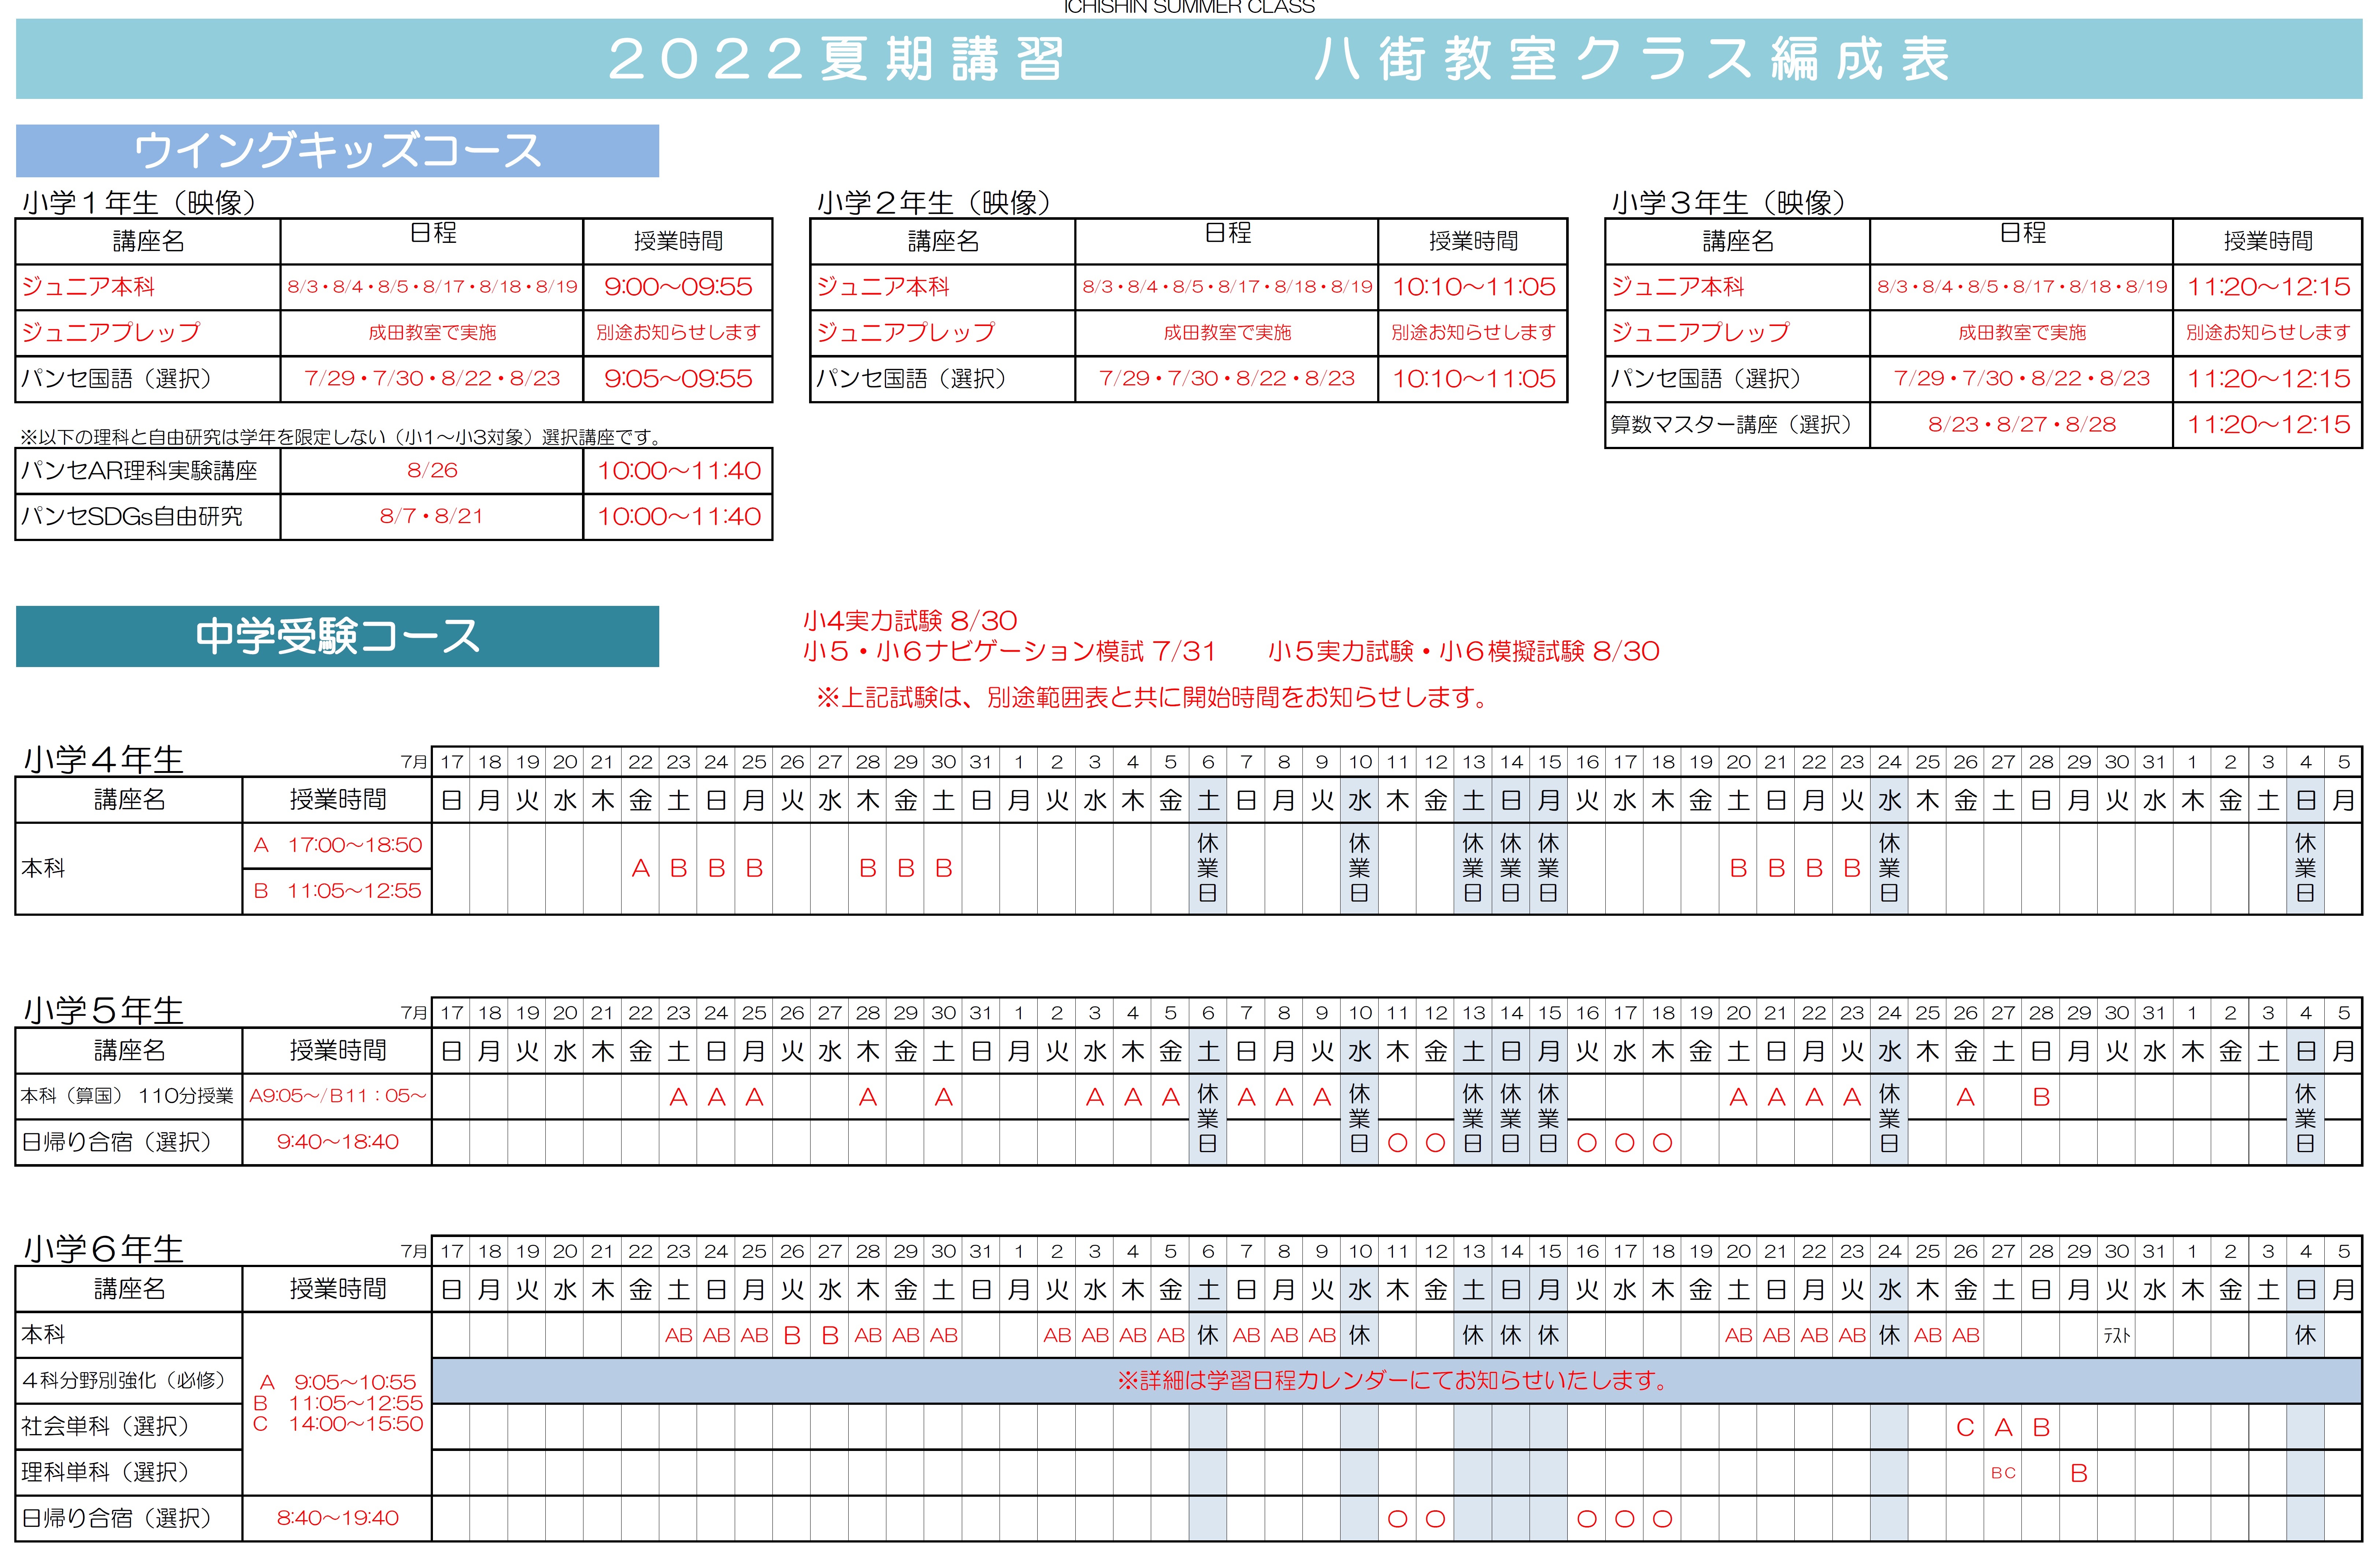The height and width of the screenshot is (1559, 2380).
Task: Select the "C" cell in 社会単科 row
Action: [x=1965, y=1428]
